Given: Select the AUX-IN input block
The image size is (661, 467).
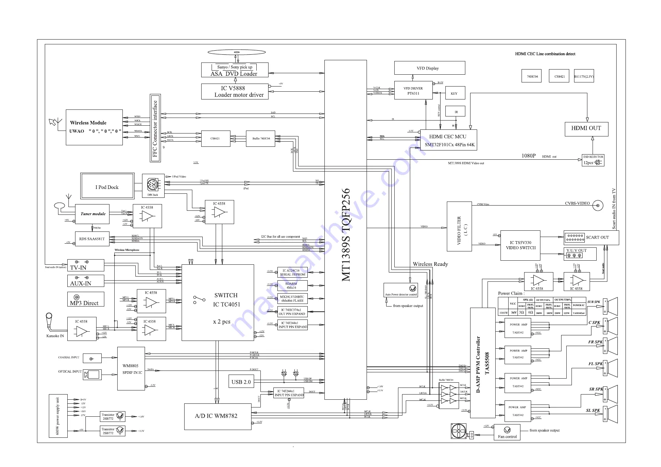Looking at the screenshot, I should [85, 281].
